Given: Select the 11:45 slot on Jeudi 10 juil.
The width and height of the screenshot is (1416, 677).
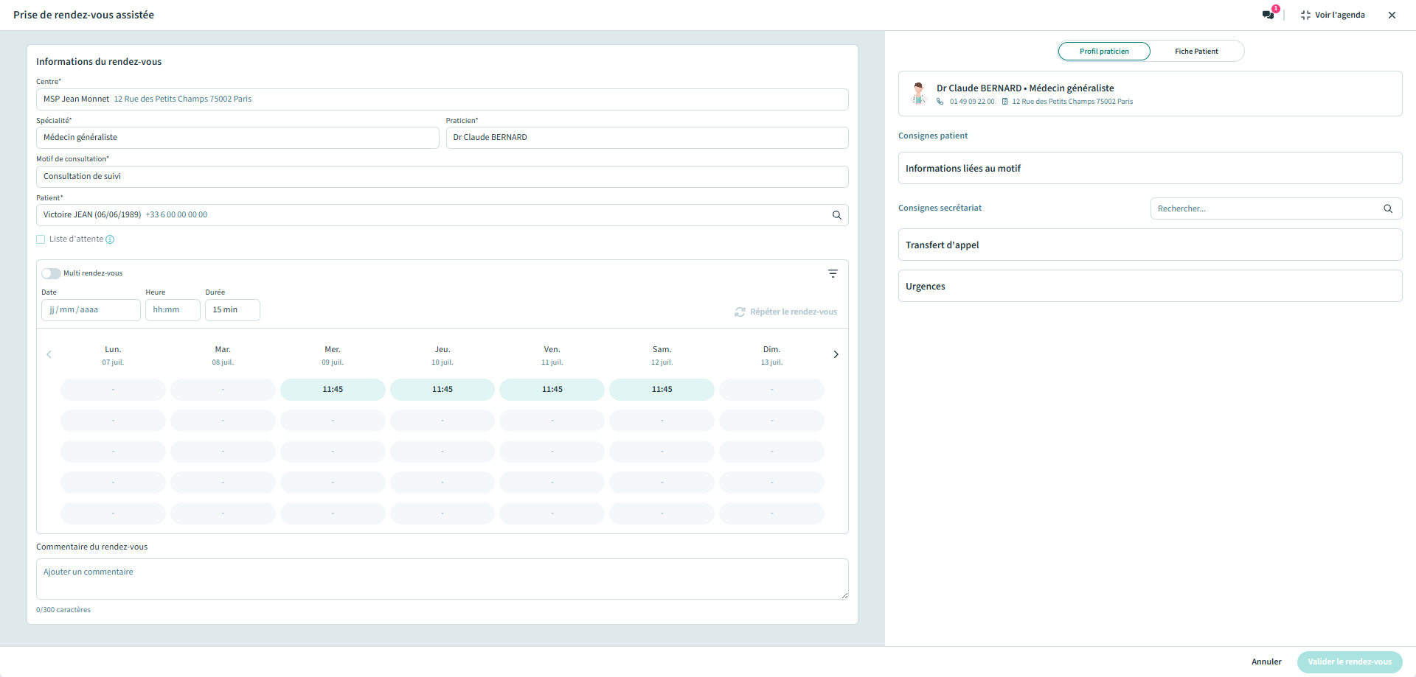Looking at the screenshot, I should point(442,390).
